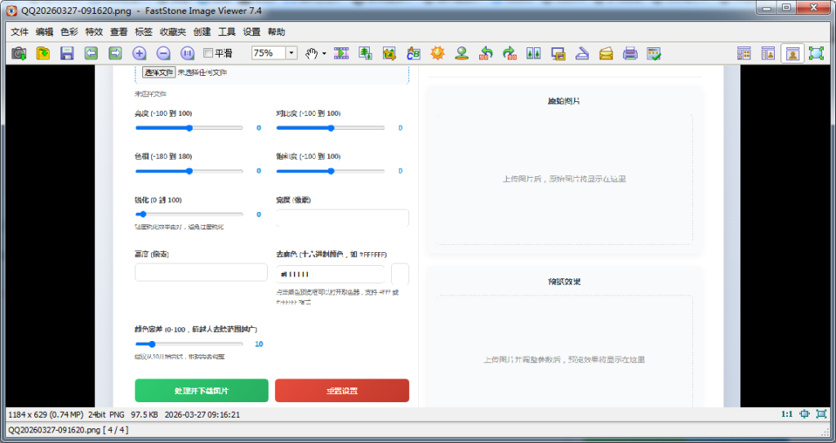Select the hand pan tool
Viewport: 836px width, 443px height.
click(311, 53)
